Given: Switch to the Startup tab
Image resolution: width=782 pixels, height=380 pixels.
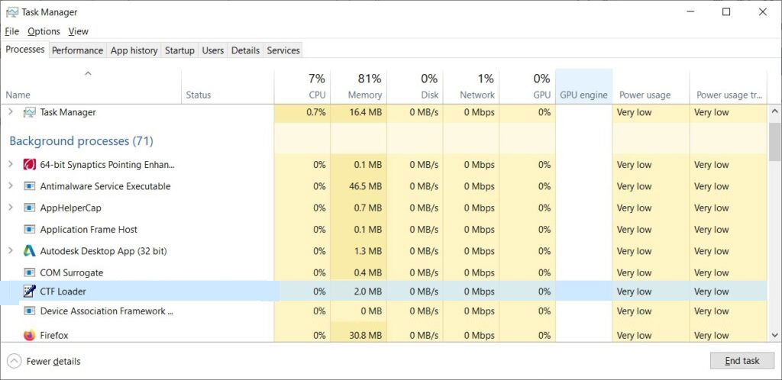Looking at the screenshot, I should point(179,50).
